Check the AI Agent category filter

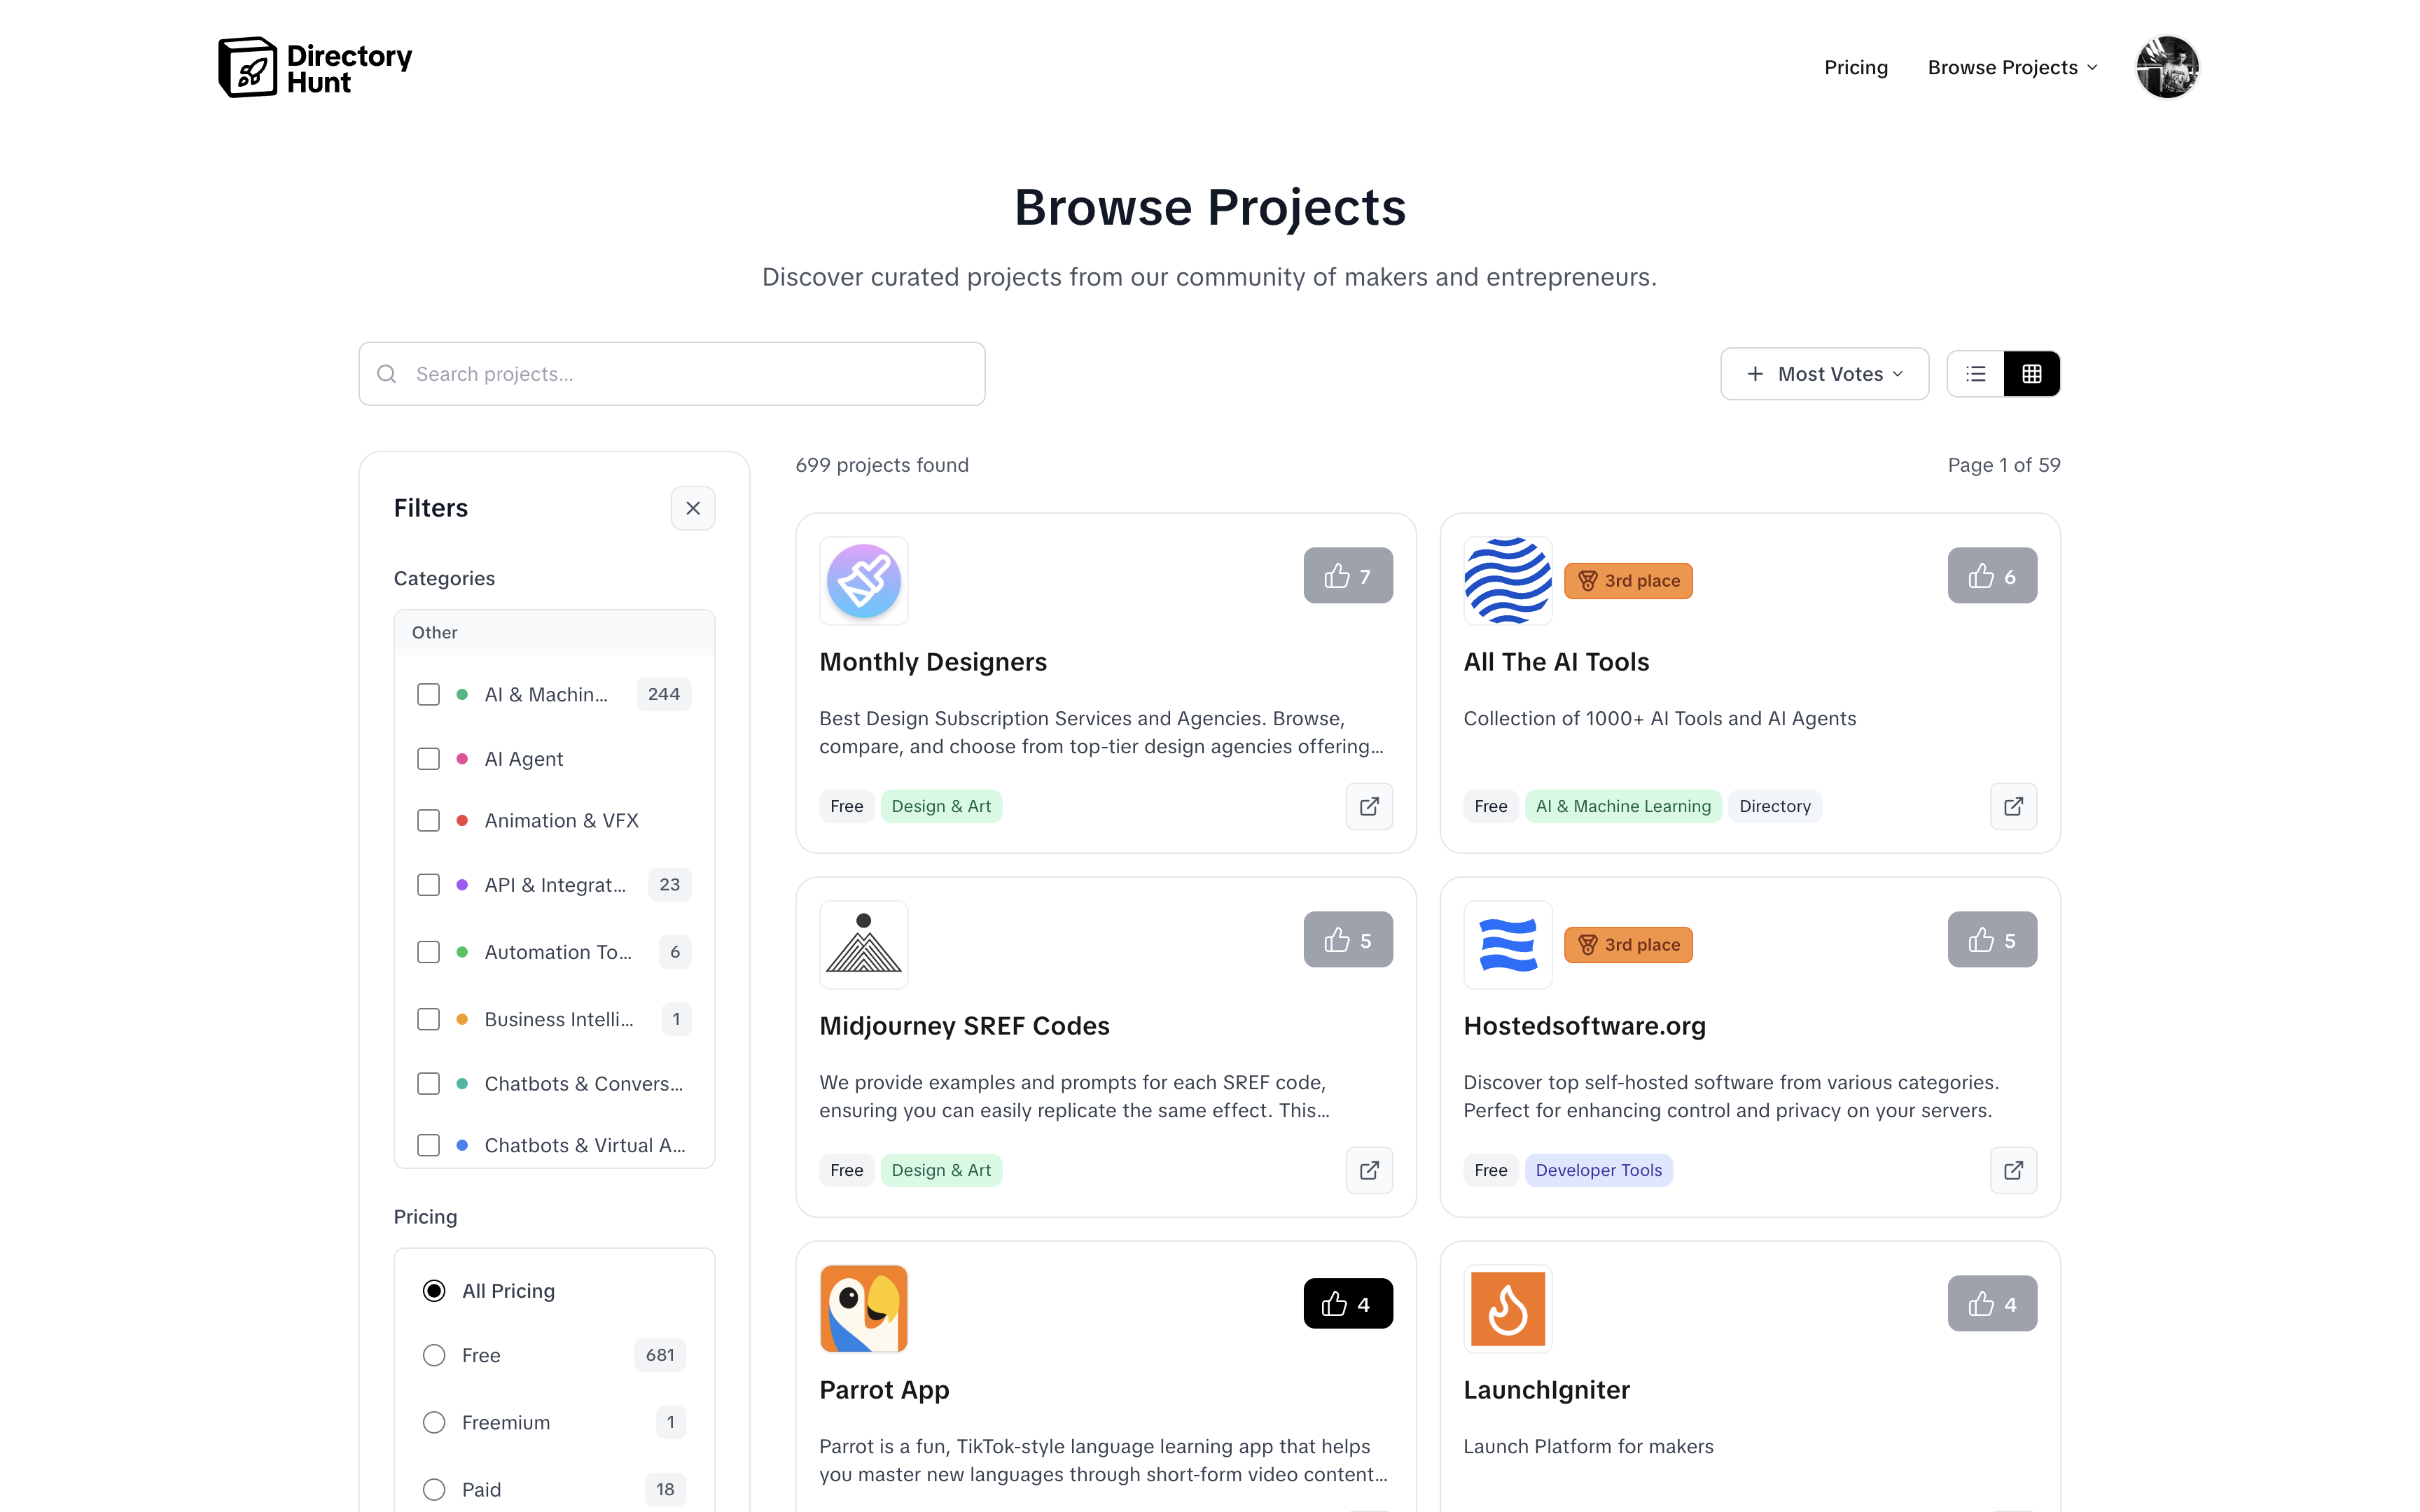pos(428,759)
